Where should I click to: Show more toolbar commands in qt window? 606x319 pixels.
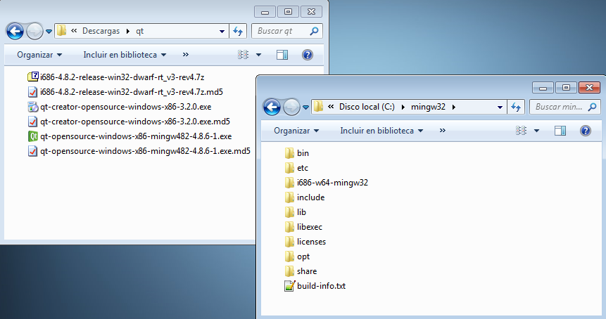coord(186,55)
